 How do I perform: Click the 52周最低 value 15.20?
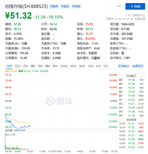coord(23,58)
